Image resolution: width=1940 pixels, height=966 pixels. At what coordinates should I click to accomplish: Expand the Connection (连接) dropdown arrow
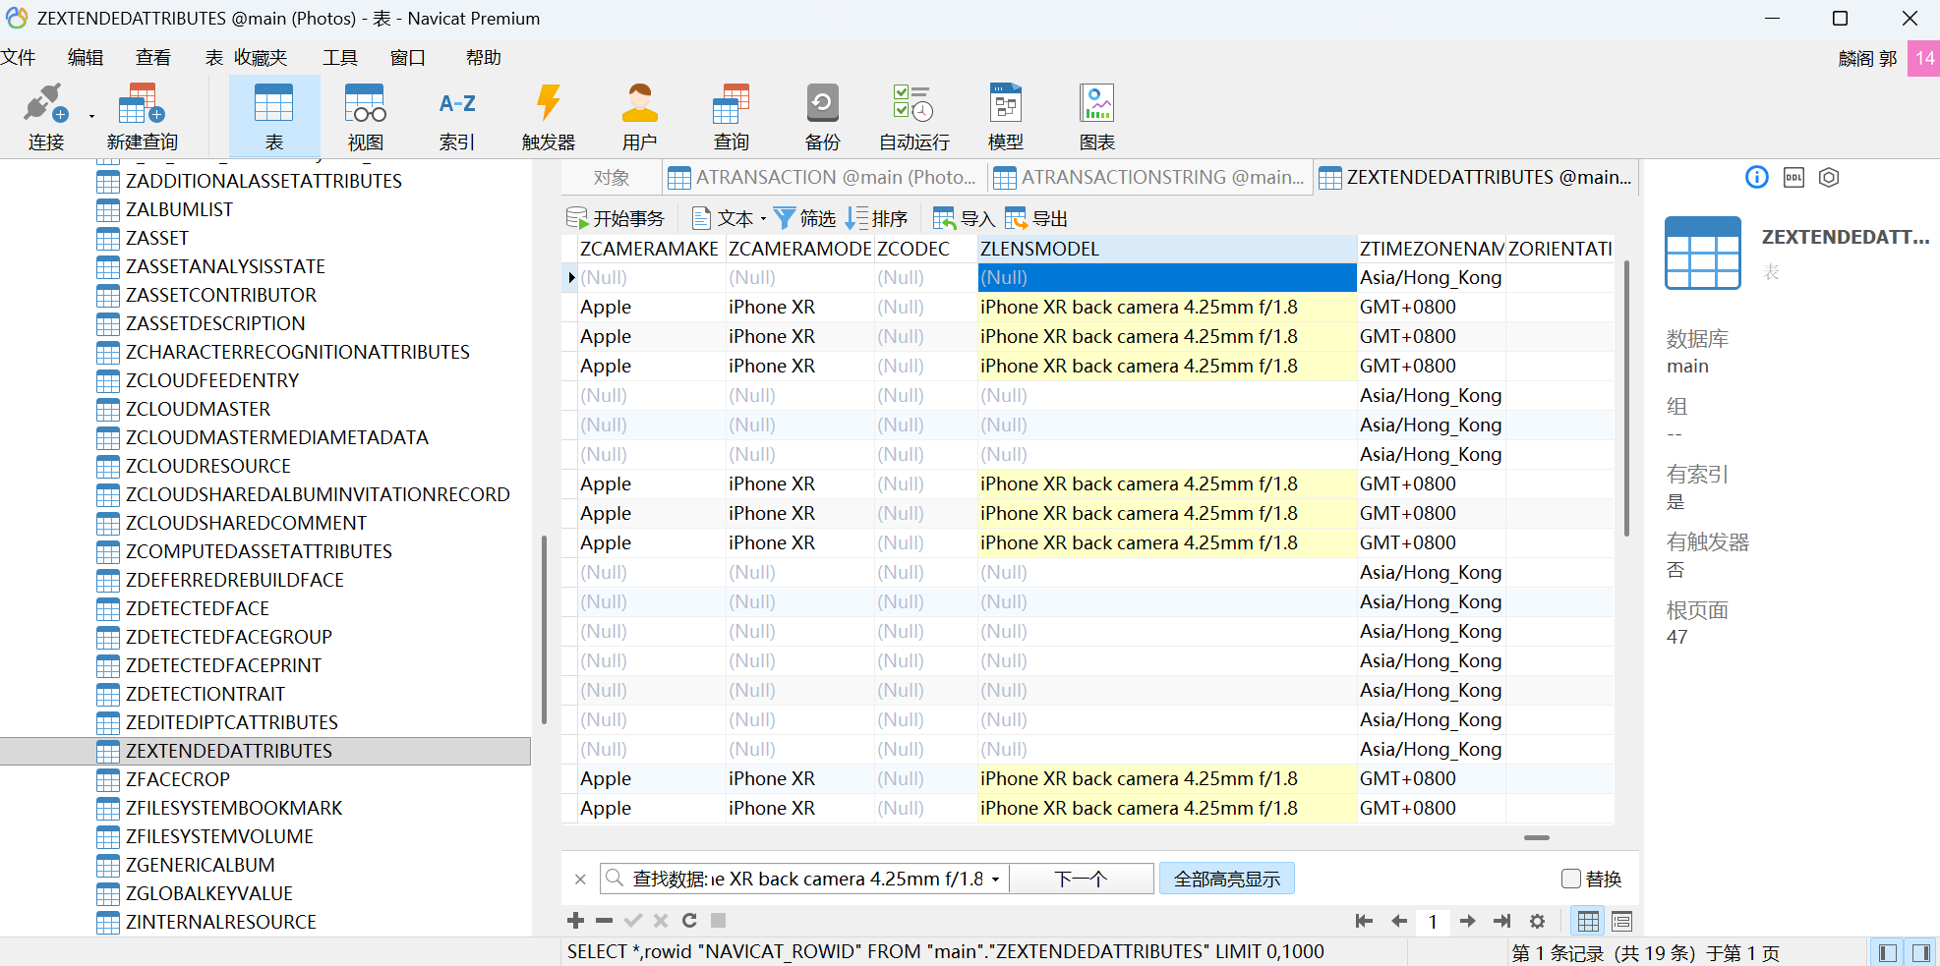coord(91,116)
